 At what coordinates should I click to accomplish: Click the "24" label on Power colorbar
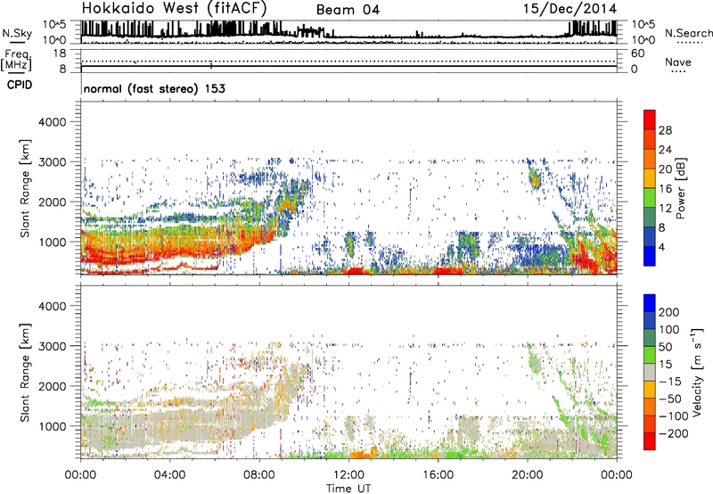(x=665, y=150)
